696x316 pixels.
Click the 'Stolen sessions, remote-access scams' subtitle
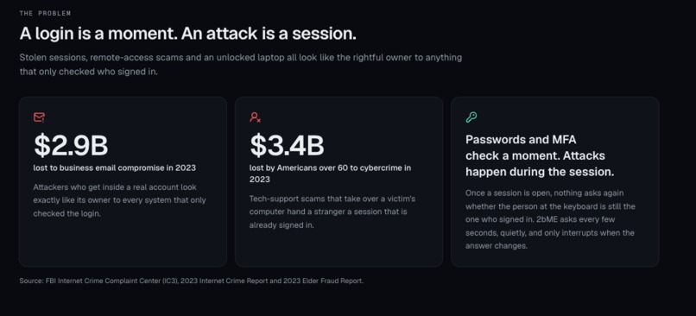click(241, 65)
